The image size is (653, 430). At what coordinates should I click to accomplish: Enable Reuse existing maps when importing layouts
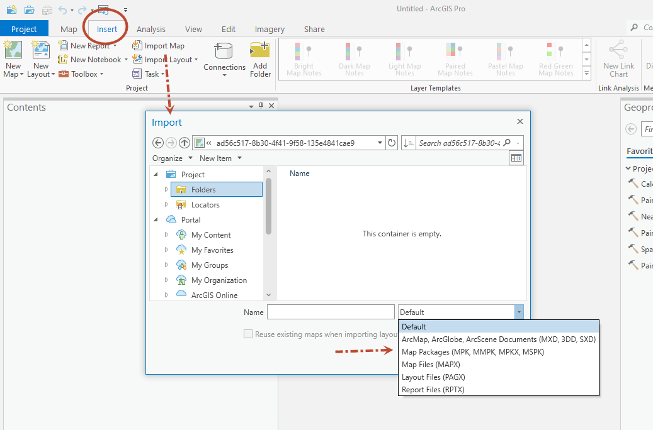[248, 334]
